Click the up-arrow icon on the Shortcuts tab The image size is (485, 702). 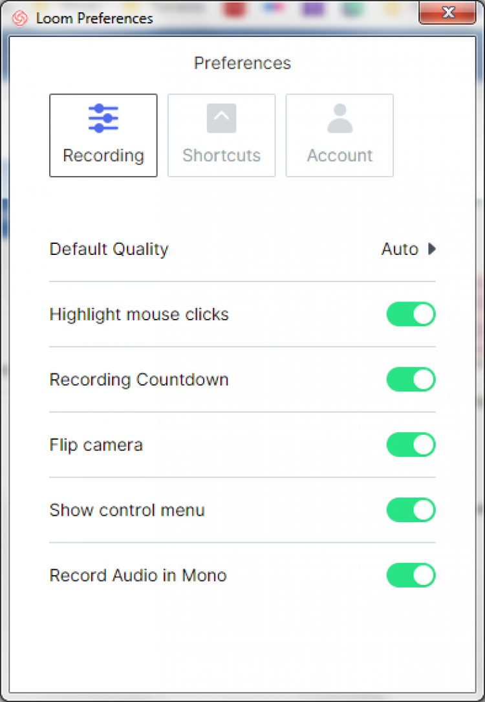[x=221, y=118]
